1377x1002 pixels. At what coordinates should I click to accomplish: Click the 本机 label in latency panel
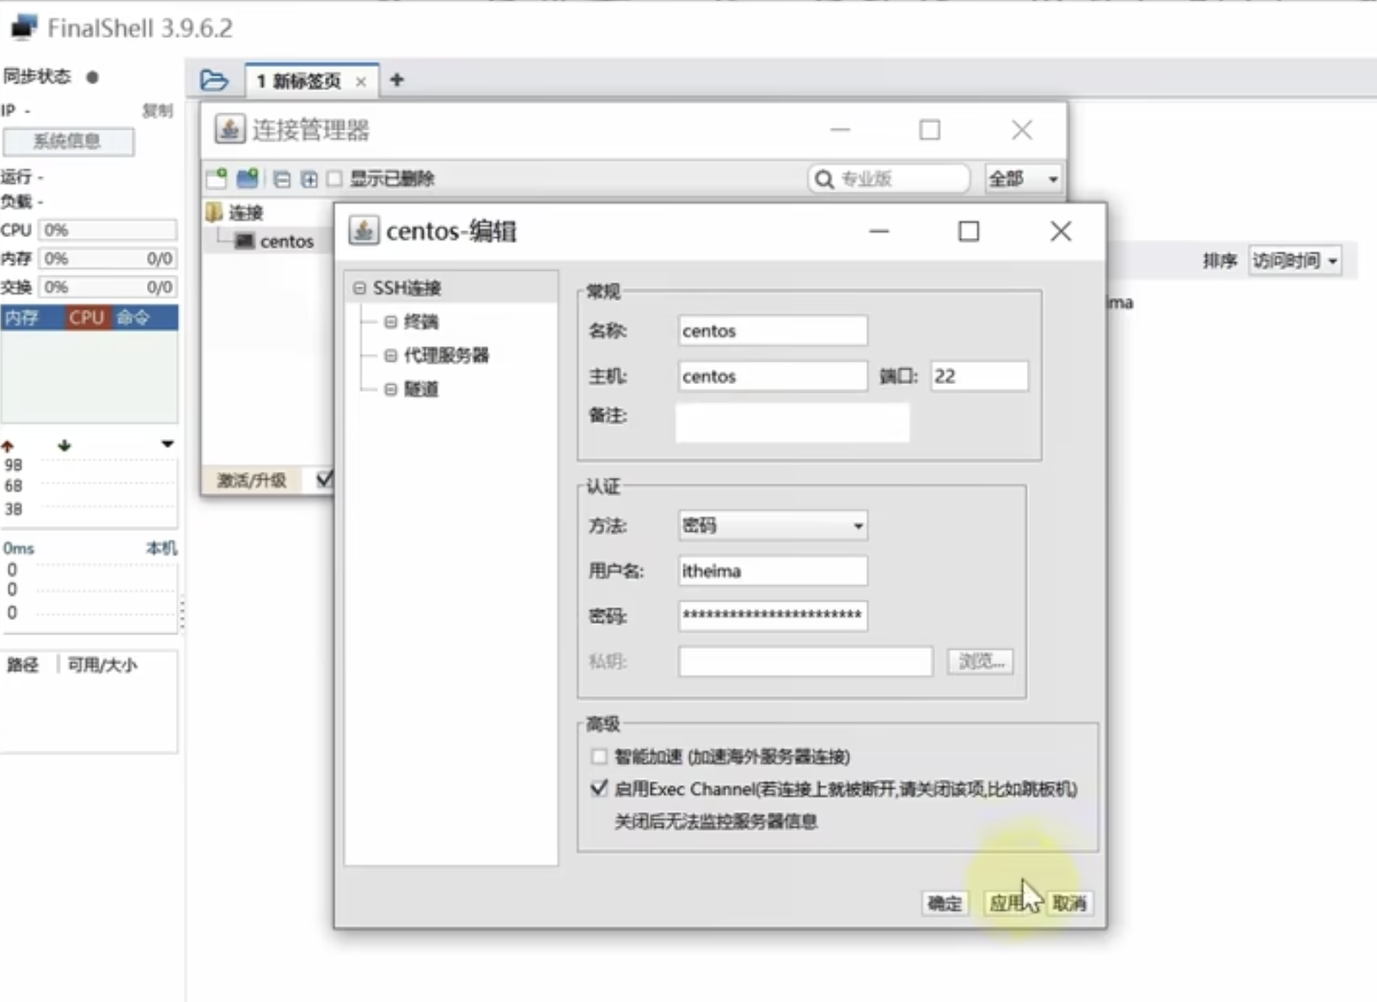[x=162, y=548]
